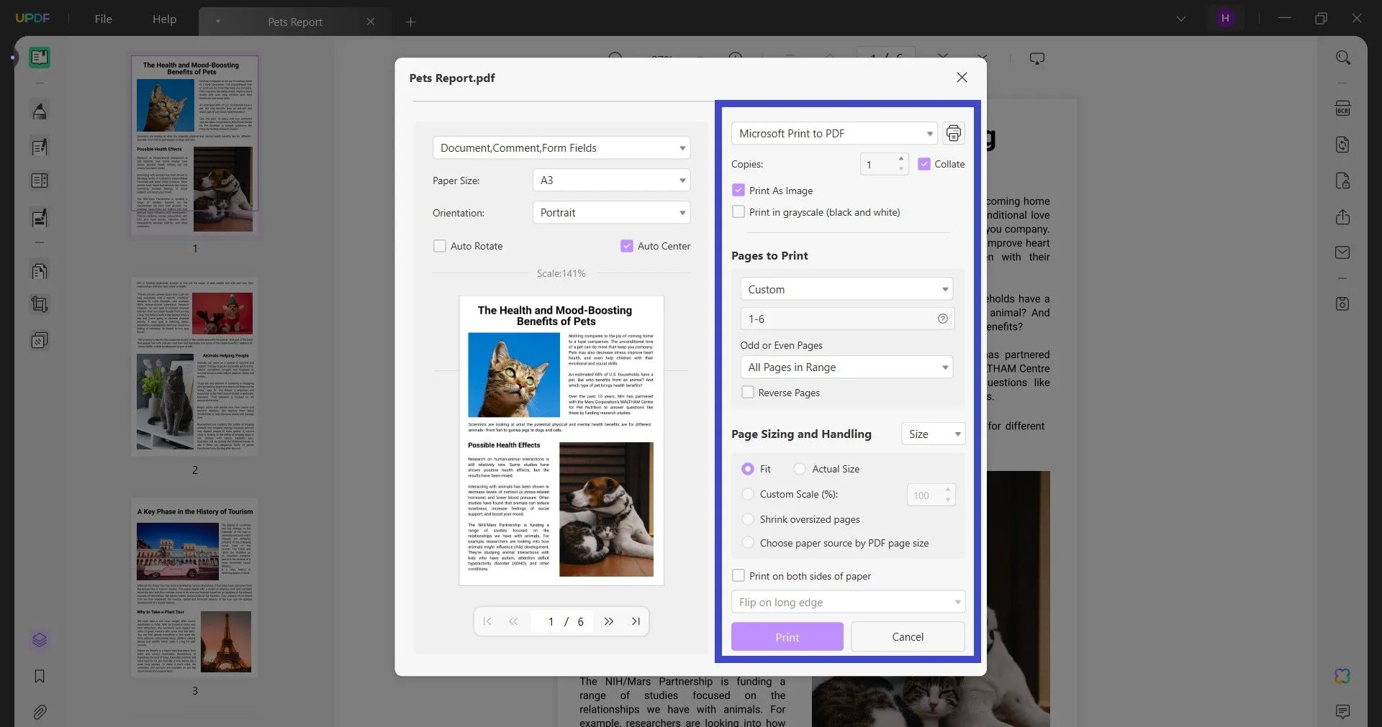Select Choose paper source by PDF page size
This screenshot has width=1382, height=727.
point(748,543)
